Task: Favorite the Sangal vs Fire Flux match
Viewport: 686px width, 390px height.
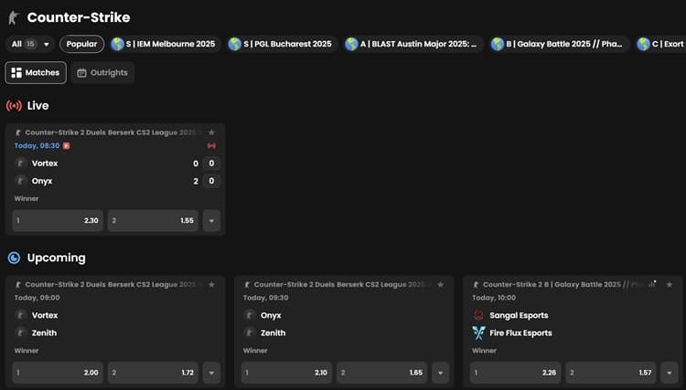Action: coord(670,284)
